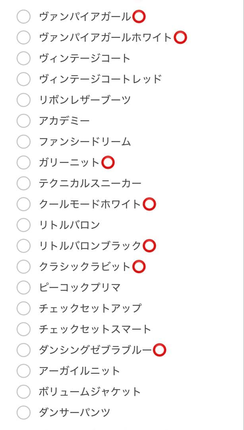This screenshot has width=244, height=430.
Task: Select the ボリュームジャケット option
Action: 24,391
